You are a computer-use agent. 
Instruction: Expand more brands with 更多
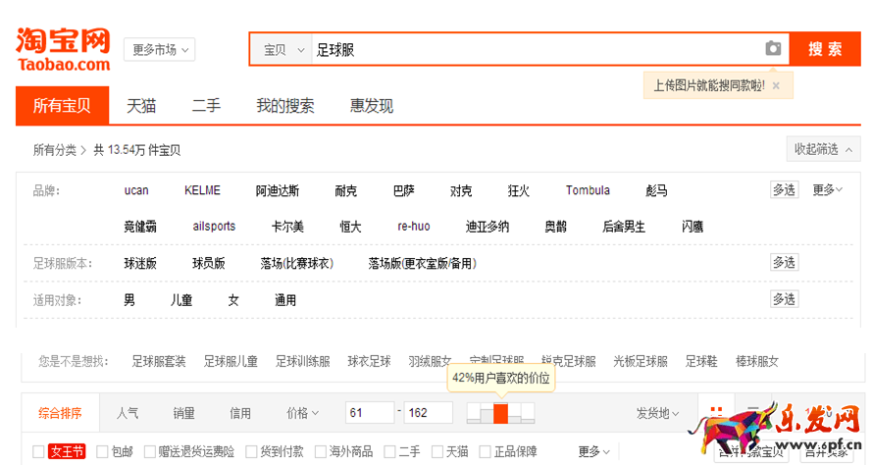click(827, 190)
